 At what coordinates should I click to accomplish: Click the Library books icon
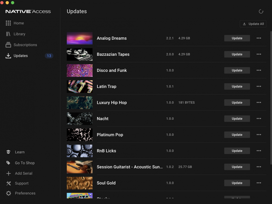[8, 34]
